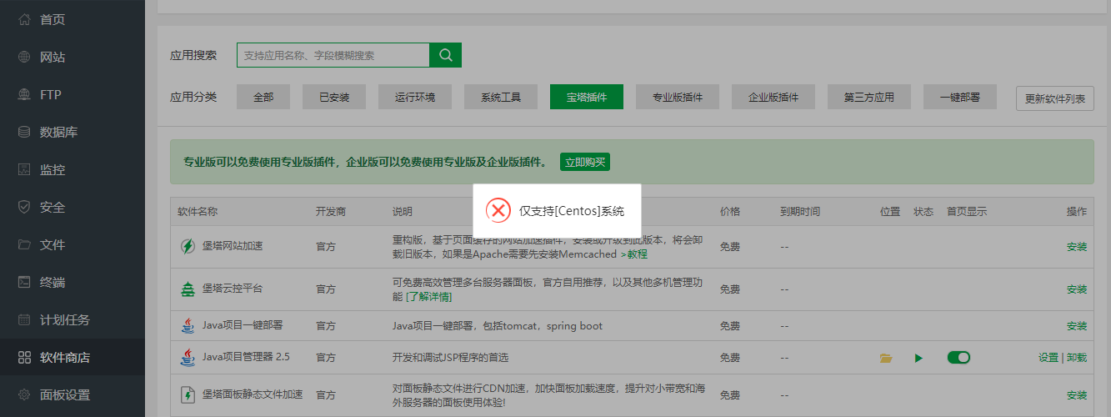The height and width of the screenshot is (417, 1111).
Task: Click the green search magnifier button
Action: (445, 55)
